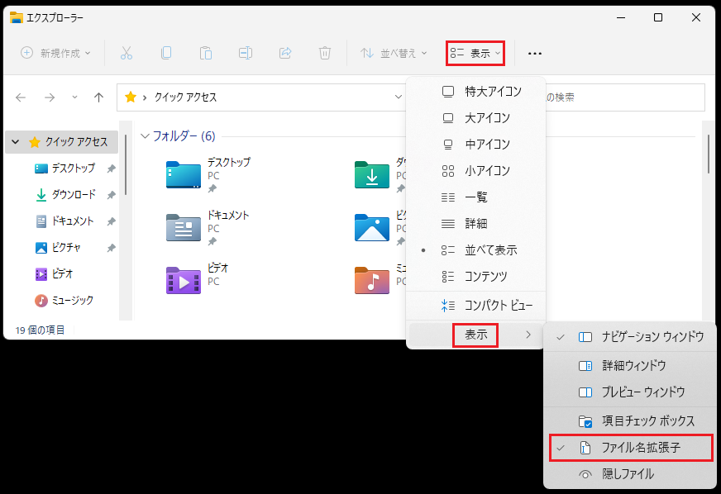Open the 表示 dropdown in toolbar
This screenshot has height=494, width=721.
[x=475, y=53]
